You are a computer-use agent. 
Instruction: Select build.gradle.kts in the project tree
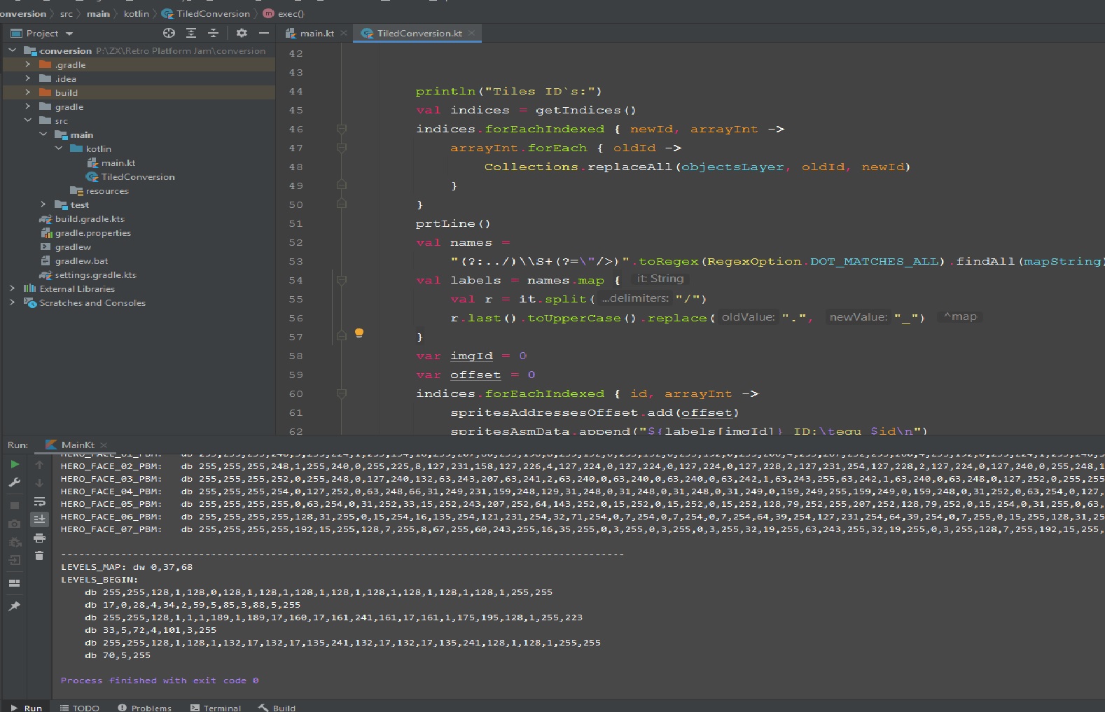(x=90, y=219)
